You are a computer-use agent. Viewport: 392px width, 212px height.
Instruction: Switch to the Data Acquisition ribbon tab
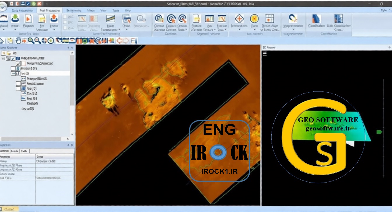[x=22, y=10]
